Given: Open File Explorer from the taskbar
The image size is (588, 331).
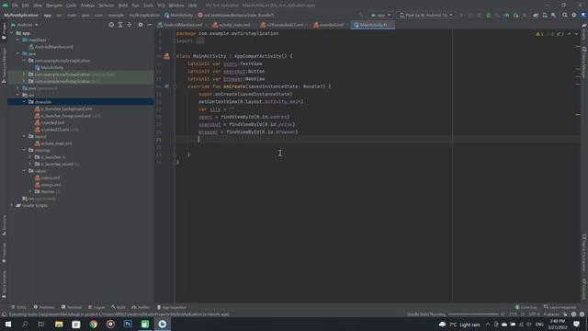Looking at the screenshot, I should tap(59, 324).
